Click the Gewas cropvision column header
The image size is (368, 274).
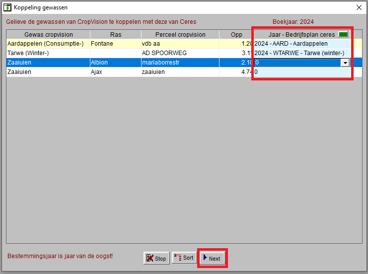[48, 34]
